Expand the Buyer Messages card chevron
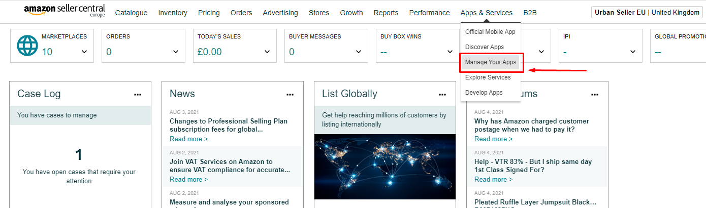The width and height of the screenshot is (706, 208). tap(359, 52)
